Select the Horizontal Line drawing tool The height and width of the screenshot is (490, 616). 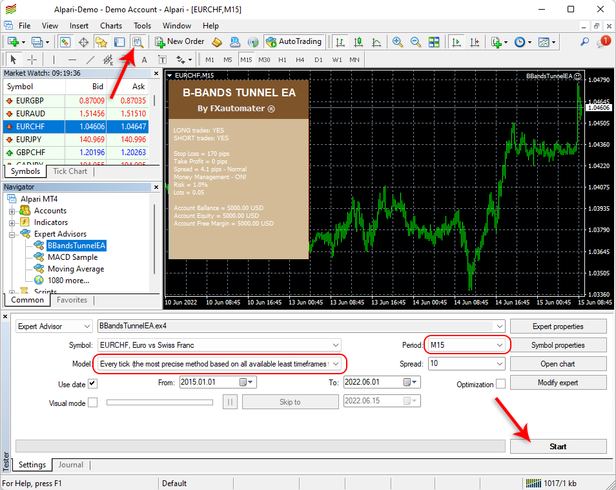pos(72,59)
